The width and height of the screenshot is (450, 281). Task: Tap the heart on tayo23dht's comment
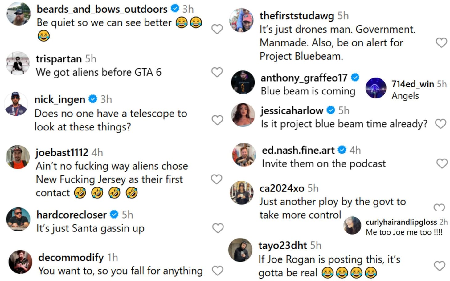click(x=440, y=265)
